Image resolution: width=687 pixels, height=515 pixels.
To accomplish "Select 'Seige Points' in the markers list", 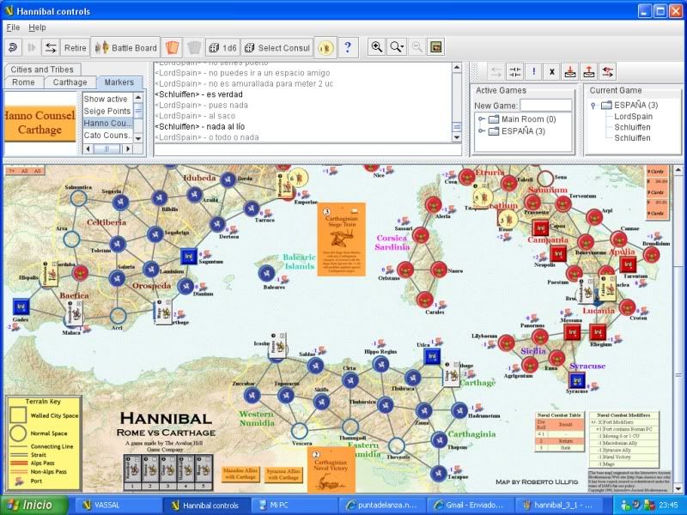I will tap(107, 112).
